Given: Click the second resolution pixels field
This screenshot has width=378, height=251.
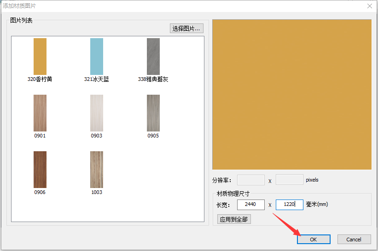Looking at the screenshot, I should tap(289, 180).
